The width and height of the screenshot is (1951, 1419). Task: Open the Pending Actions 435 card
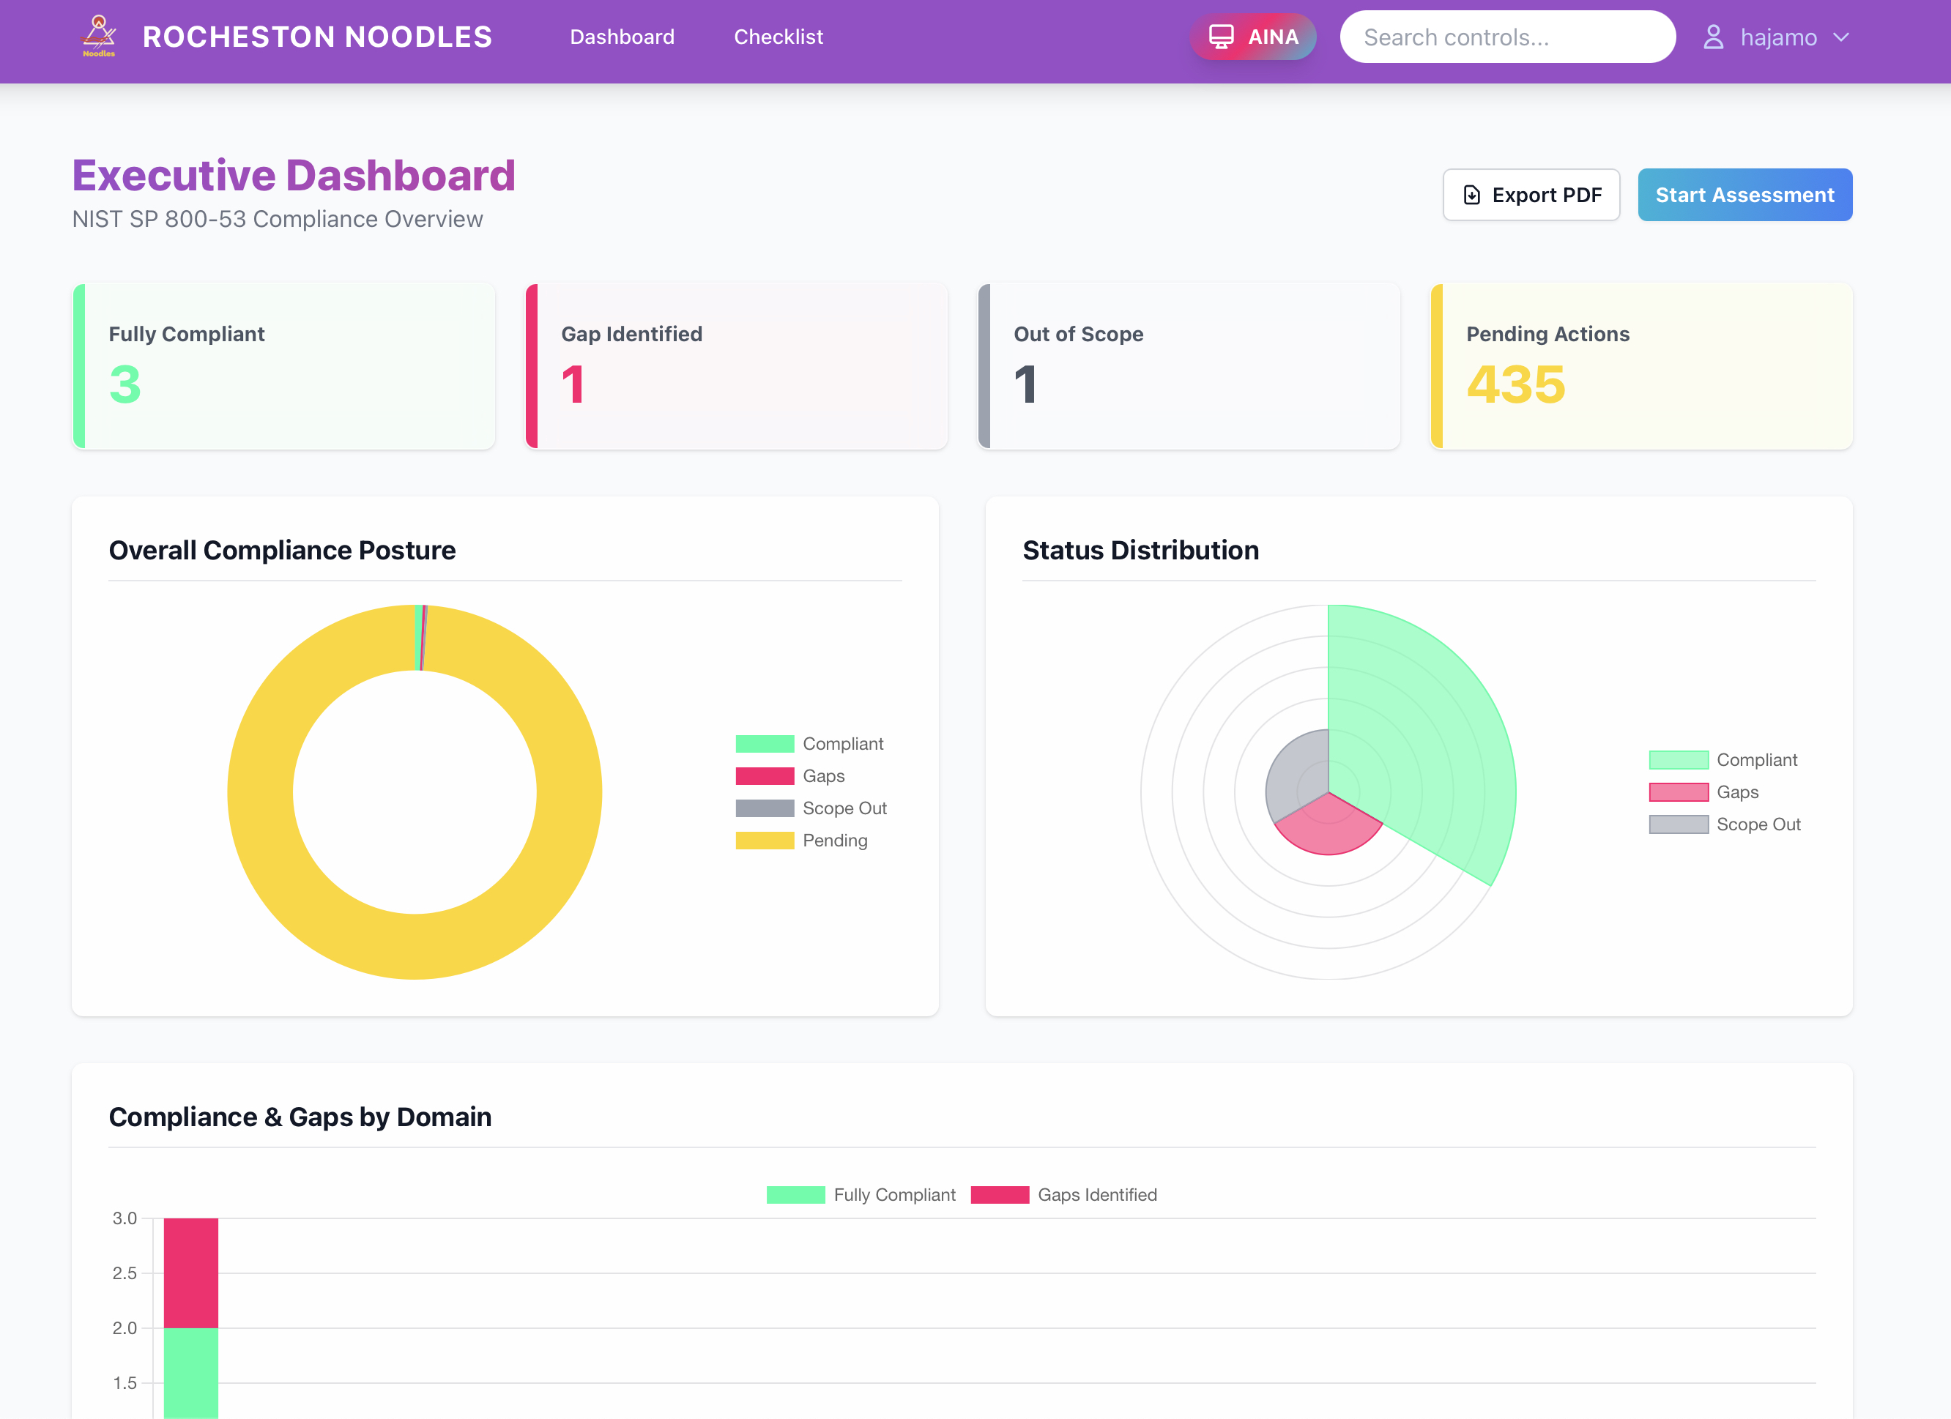tap(1640, 366)
